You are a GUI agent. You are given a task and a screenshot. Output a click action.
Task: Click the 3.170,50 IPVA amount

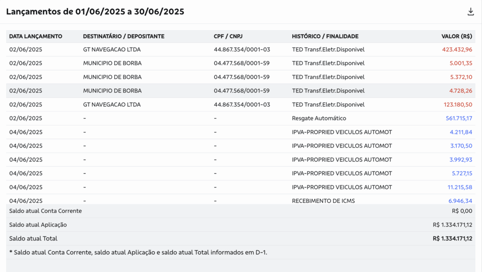(x=461, y=146)
